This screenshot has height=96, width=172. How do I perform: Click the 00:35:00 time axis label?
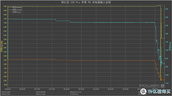pos(111,89)
